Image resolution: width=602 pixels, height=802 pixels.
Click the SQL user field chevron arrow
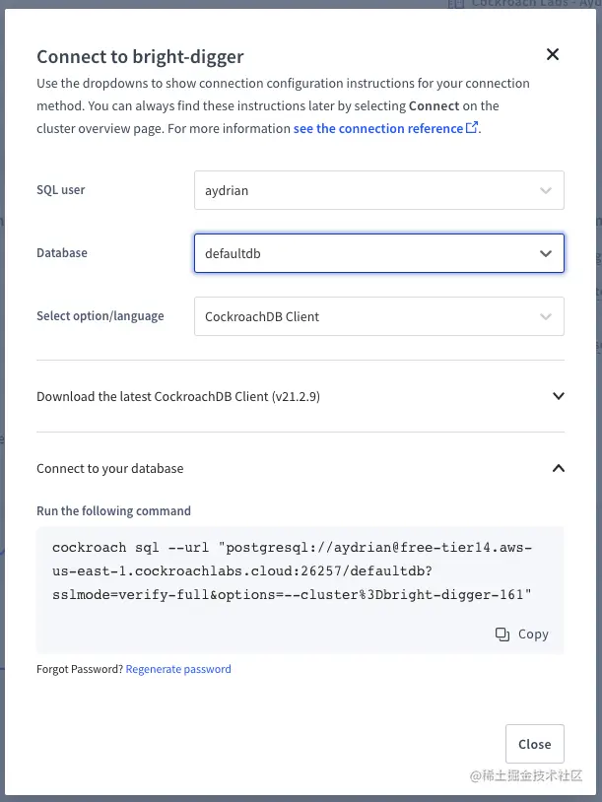pos(545,189)
